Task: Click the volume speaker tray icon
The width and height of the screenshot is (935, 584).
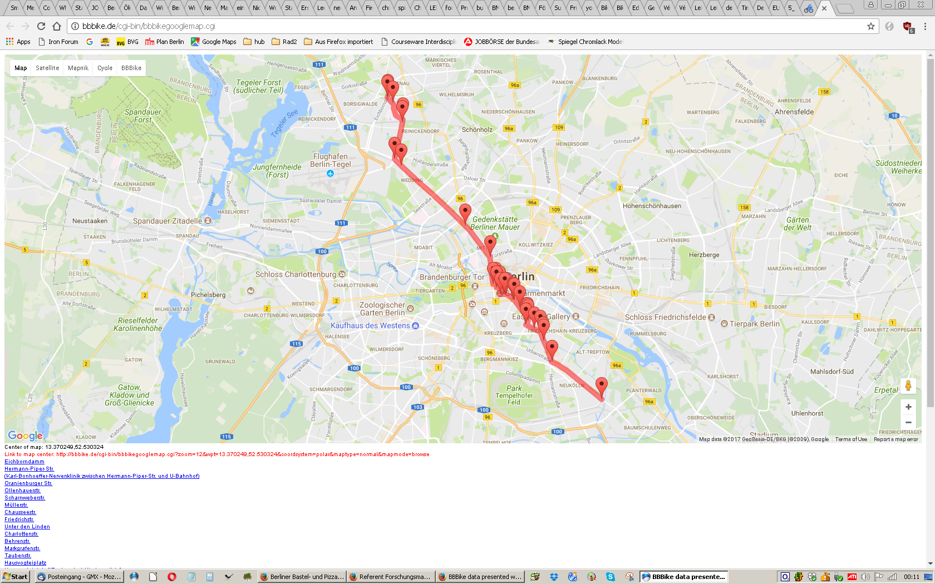Action: pos(865,577)
